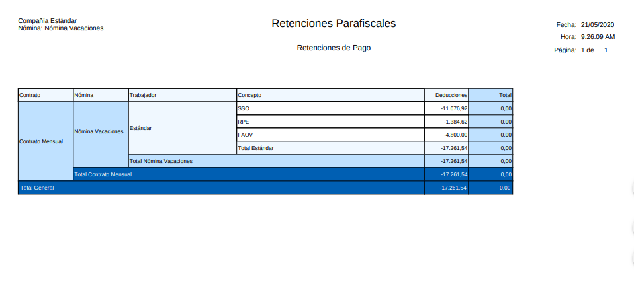Select the "Retenciones de Pago" subtitle

(x=334, y=48)
